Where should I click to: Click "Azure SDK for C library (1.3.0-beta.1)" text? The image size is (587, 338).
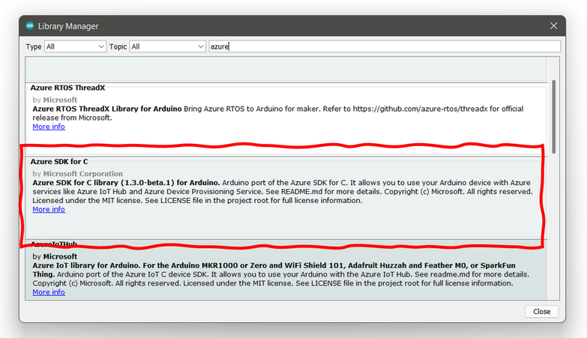tap(103, 183)
